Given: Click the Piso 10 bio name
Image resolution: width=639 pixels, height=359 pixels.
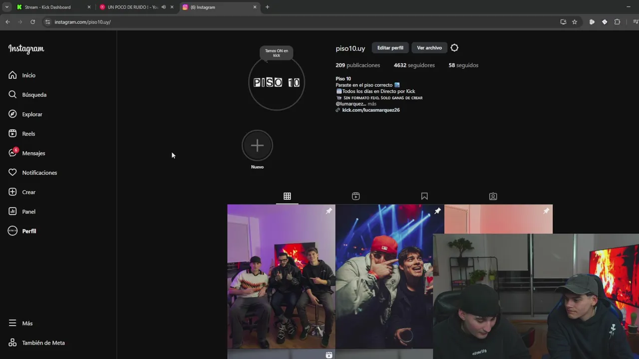Looking at the screenshot, I should pos(343,79).
